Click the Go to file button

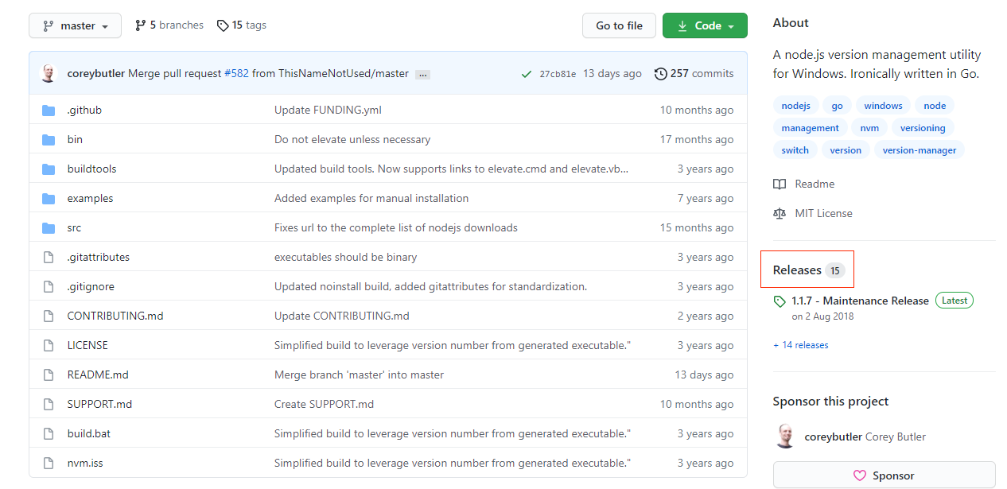tap(619, 25)
